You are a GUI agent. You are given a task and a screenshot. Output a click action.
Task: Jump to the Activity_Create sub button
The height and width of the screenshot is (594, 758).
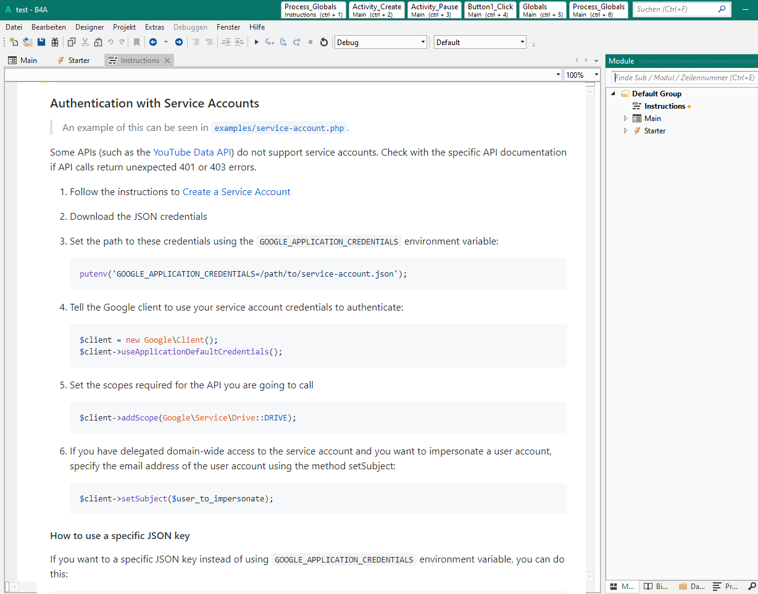click(x=377, y=10)
